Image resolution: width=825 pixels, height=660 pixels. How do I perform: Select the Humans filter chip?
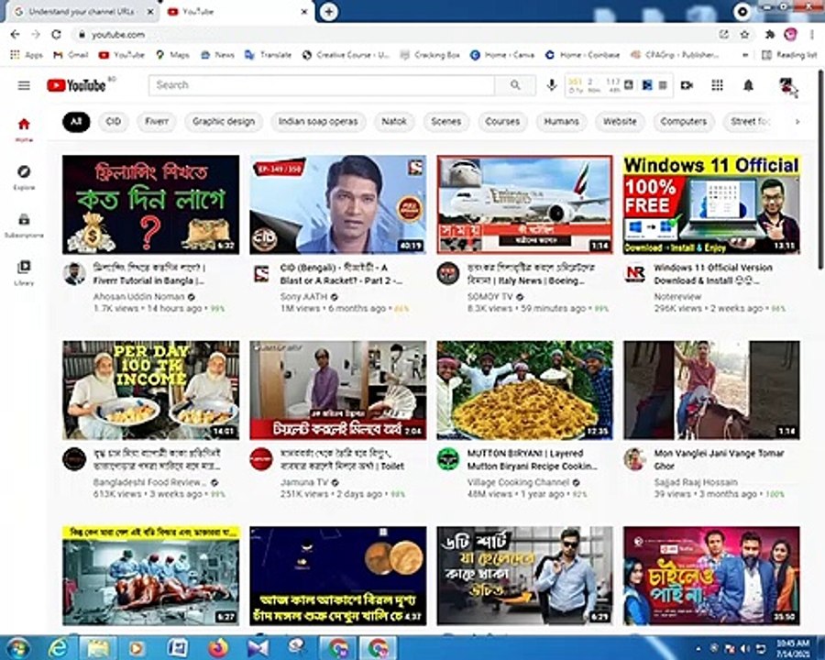pyautogui.click(x=561, y=122)
